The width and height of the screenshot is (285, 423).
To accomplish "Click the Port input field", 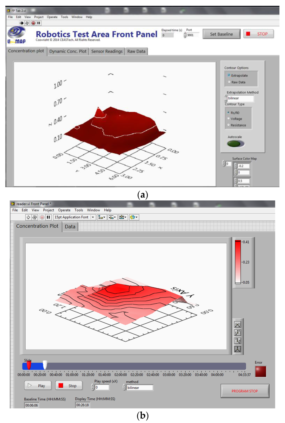I will pos(193,35).
